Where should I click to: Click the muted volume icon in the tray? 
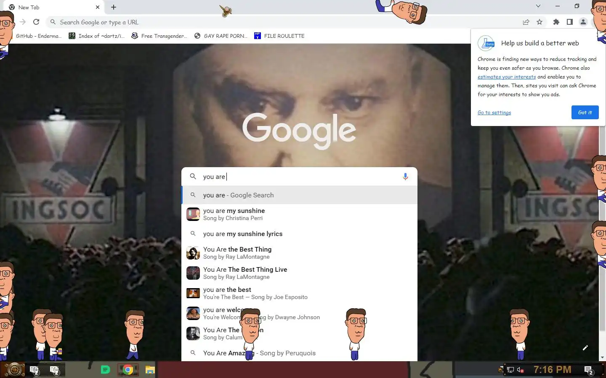pyautogui.click(x=521, y=370)
